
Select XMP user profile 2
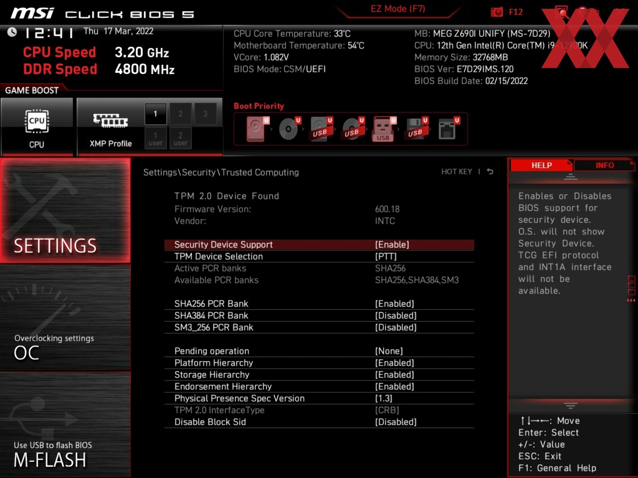click(x=180, y=138)
